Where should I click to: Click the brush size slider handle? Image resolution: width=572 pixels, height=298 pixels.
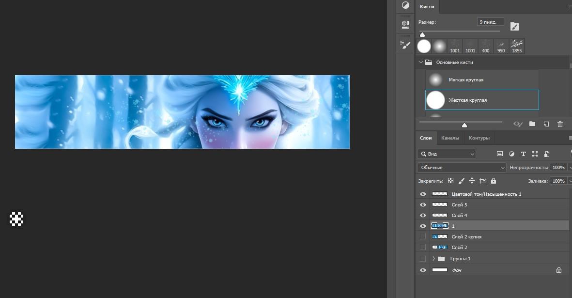422,34
